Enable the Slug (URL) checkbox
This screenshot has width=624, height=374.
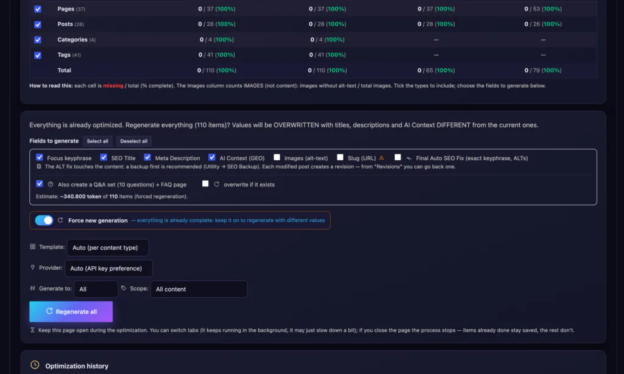340,157
